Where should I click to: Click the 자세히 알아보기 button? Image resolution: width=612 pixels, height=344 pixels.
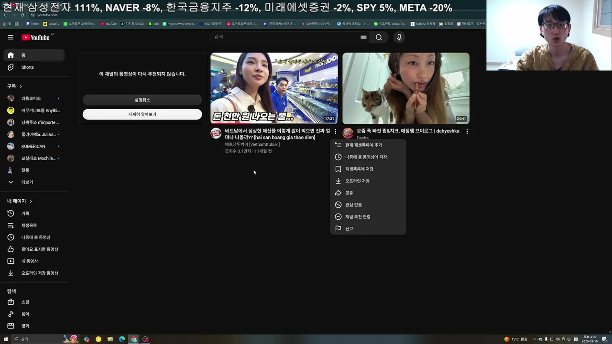142,114
